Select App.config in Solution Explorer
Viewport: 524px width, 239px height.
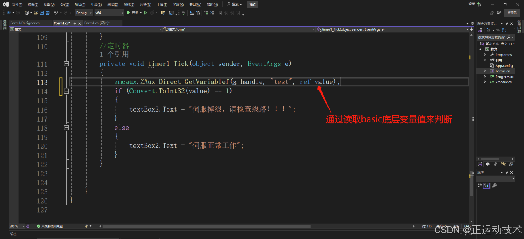[504, 65]
